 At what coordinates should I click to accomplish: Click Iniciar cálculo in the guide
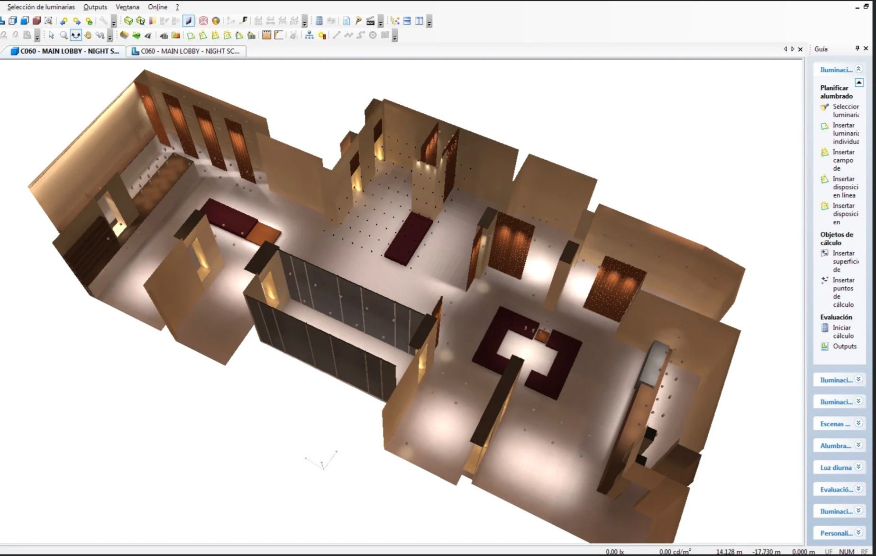pos(843,331)
